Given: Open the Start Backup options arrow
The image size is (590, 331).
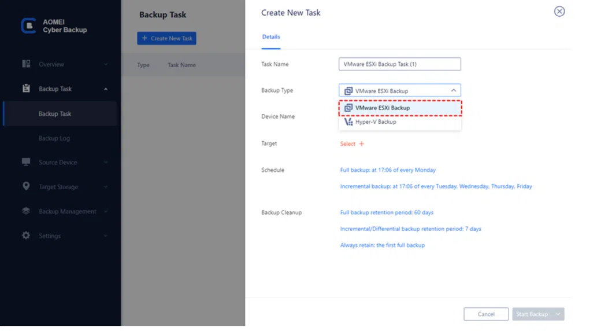Looking at the screenshot, I should tap(558, 314).
